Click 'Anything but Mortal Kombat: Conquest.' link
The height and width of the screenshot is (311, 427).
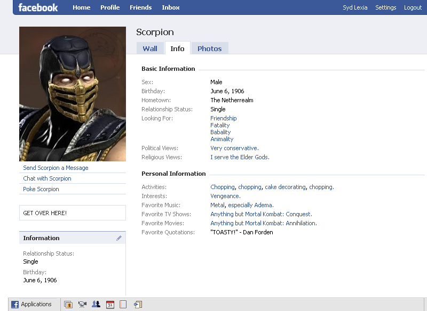point(261,214)
